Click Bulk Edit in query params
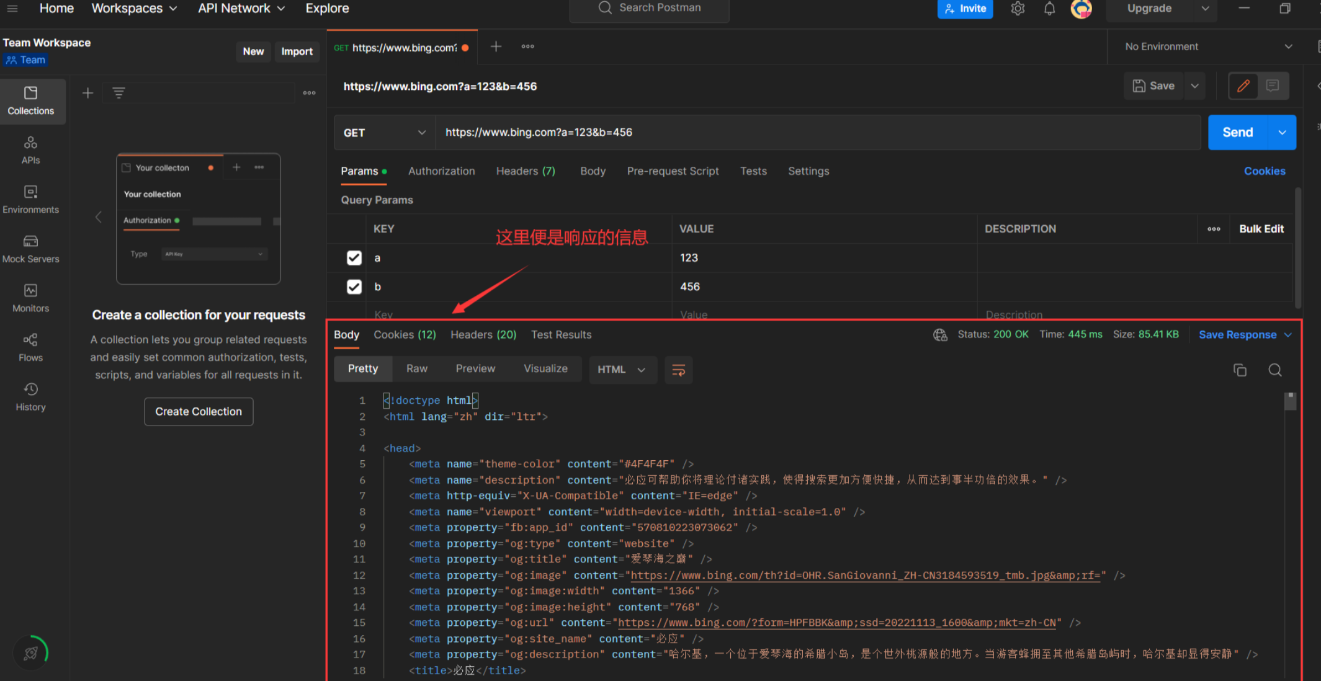This screenshot has width=1321, height=681. pos(1261,229)
